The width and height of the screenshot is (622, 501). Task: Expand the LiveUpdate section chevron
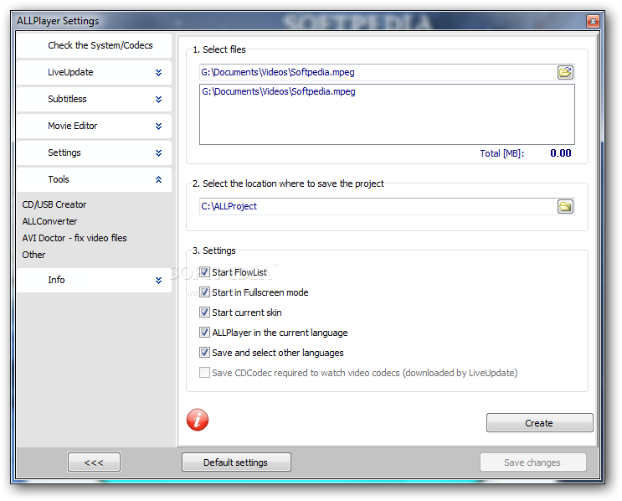(x=159, y=73)
